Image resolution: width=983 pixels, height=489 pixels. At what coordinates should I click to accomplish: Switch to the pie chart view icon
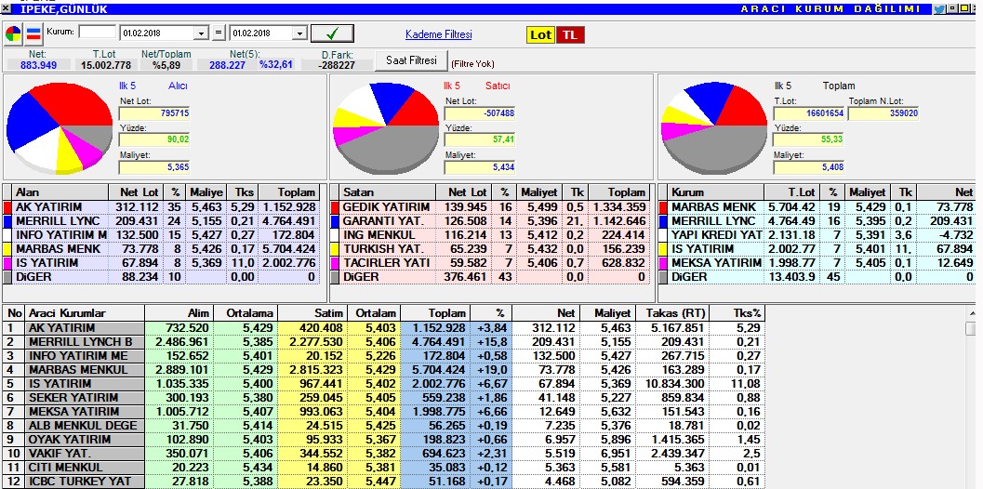13,34
